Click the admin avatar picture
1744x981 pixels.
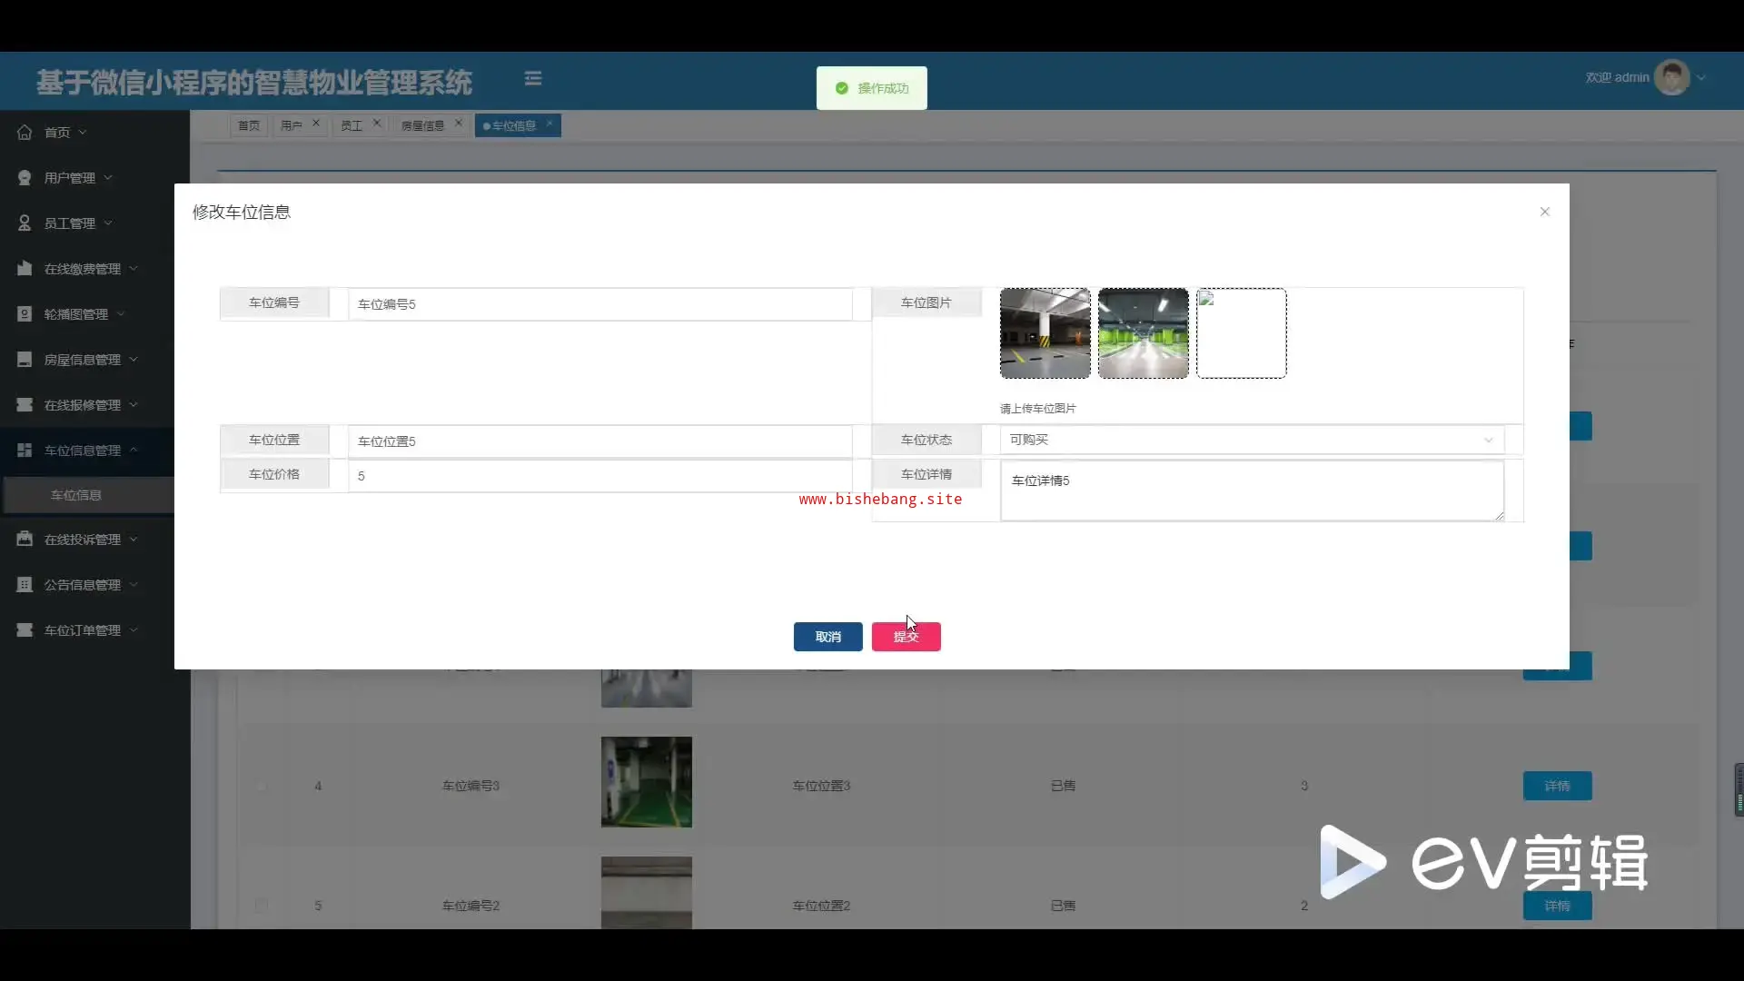[x=1671, y=78]
